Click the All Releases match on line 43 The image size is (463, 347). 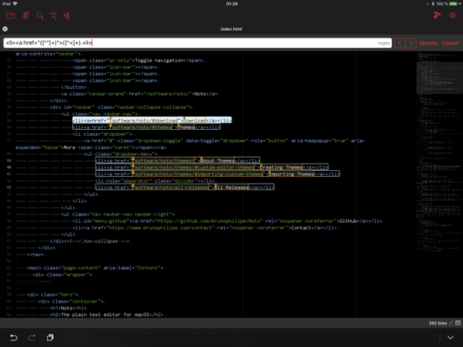[x=185, y=188]
